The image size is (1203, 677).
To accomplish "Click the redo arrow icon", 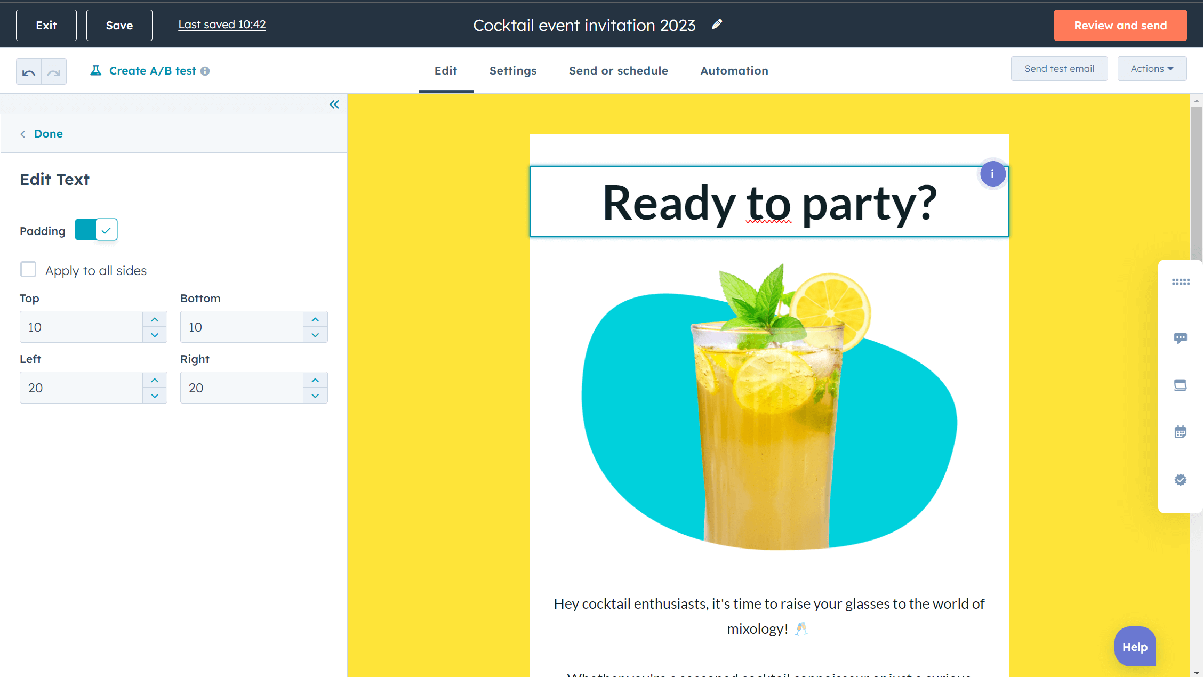I will [54, 71].
